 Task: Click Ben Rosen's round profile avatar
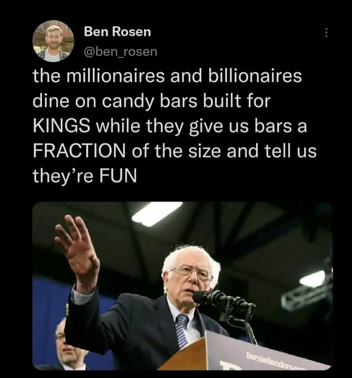[53, 41]
